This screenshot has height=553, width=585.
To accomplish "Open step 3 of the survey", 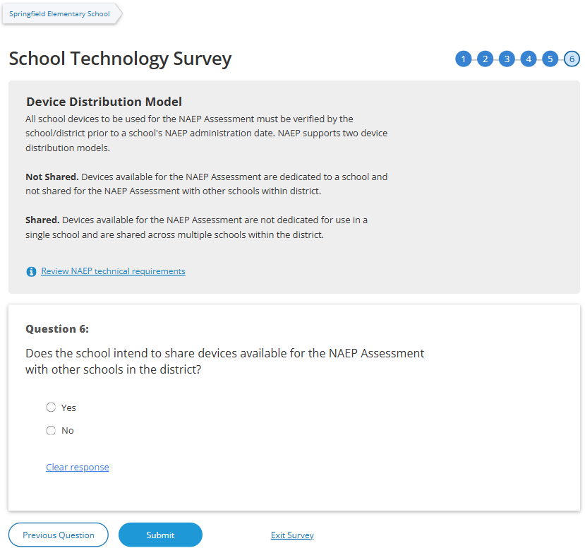I will (x=507, y=59).
